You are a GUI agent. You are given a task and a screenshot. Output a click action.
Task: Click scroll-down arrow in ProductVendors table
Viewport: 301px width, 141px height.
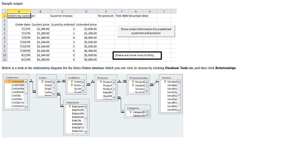tap(147, 91)
